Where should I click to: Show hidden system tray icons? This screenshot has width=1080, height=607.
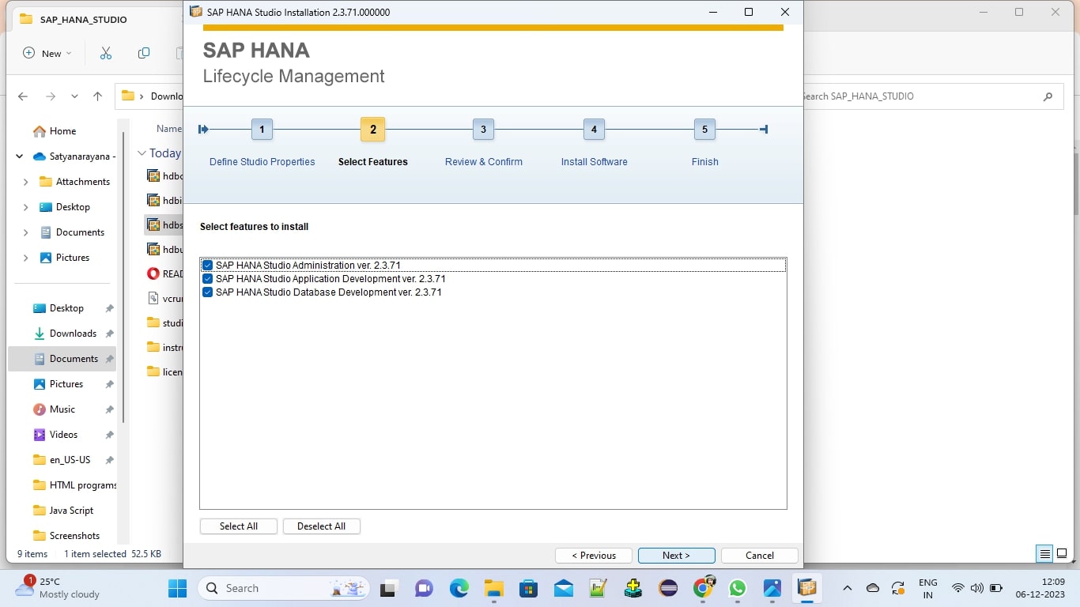(x=848, y=588)
